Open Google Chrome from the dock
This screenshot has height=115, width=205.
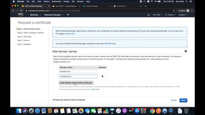(152, 111)
